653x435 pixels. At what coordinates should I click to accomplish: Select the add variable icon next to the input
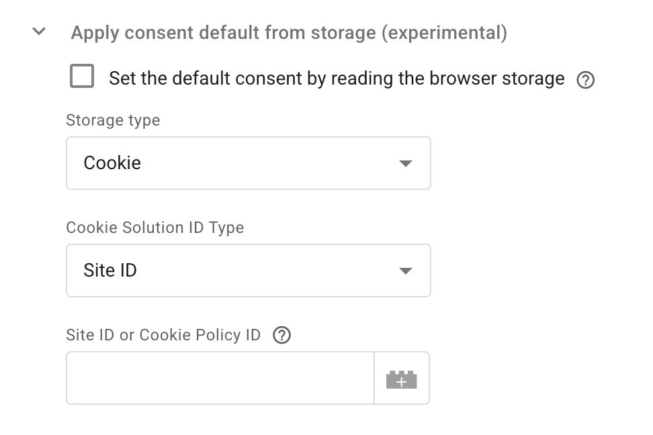[x=401, y=378]
